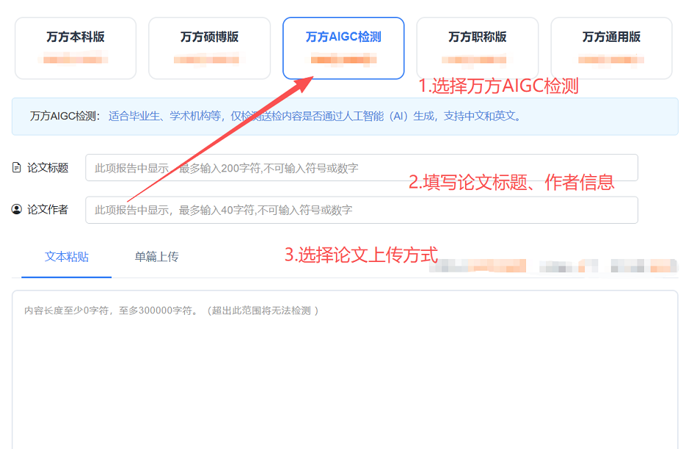
Task: Click the document icon beside 论文标题
Action: click(15, 167)
